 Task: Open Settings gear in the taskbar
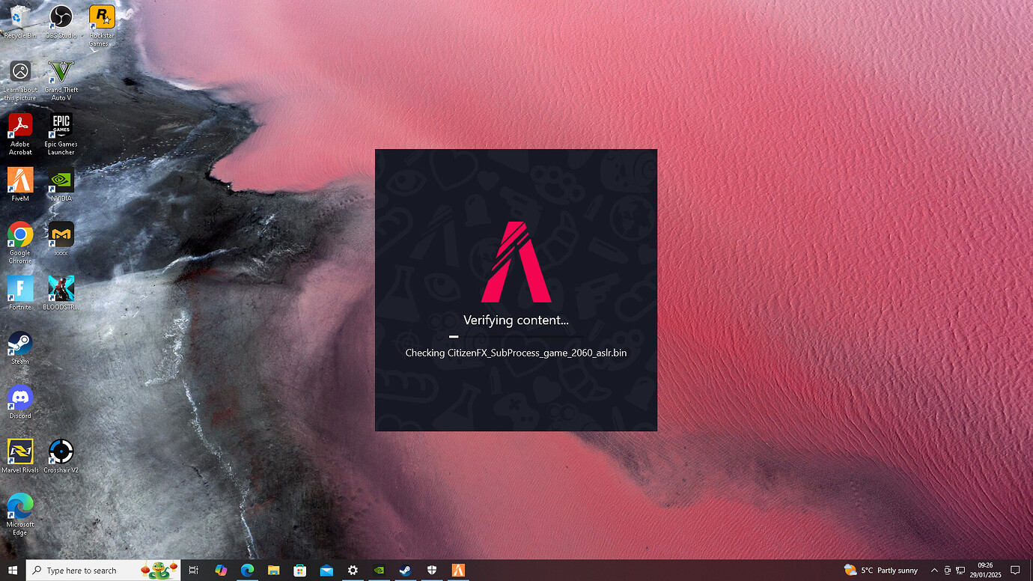pyautogui.click(x=353, y=570)
